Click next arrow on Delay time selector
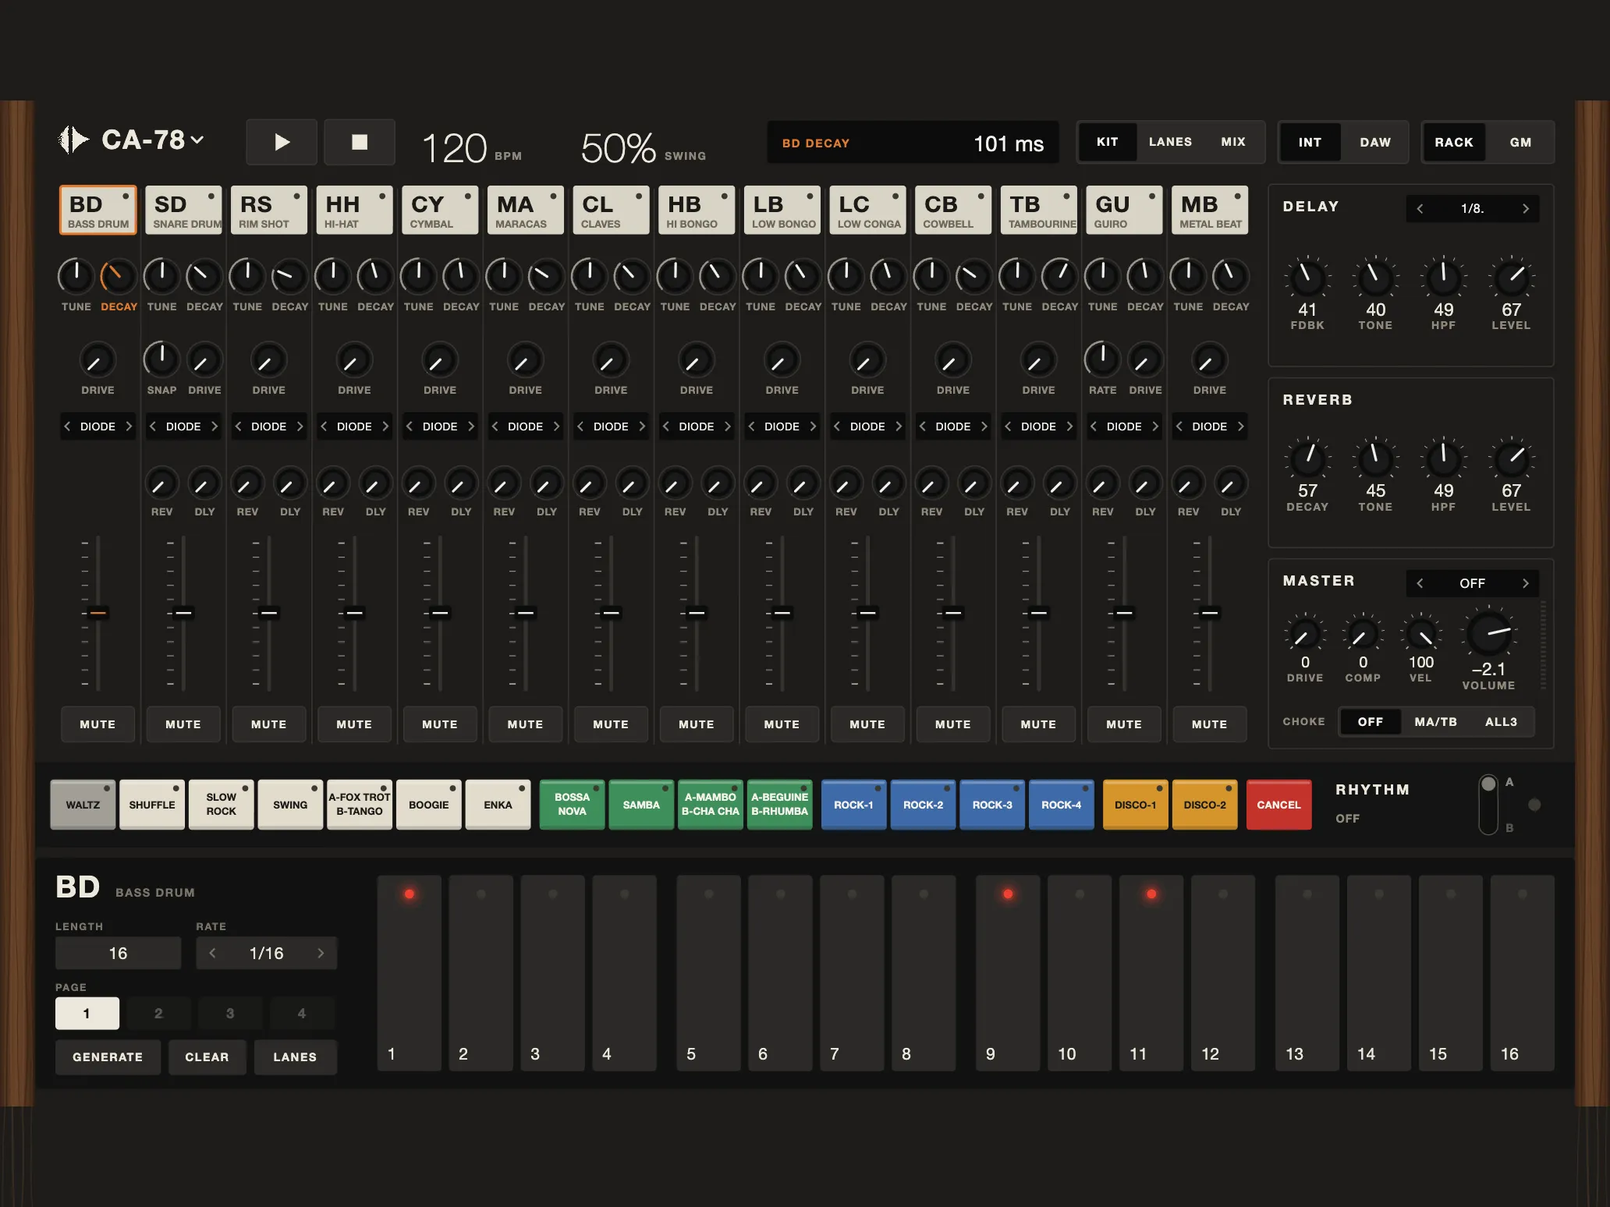 click(x=1525, y=208)
